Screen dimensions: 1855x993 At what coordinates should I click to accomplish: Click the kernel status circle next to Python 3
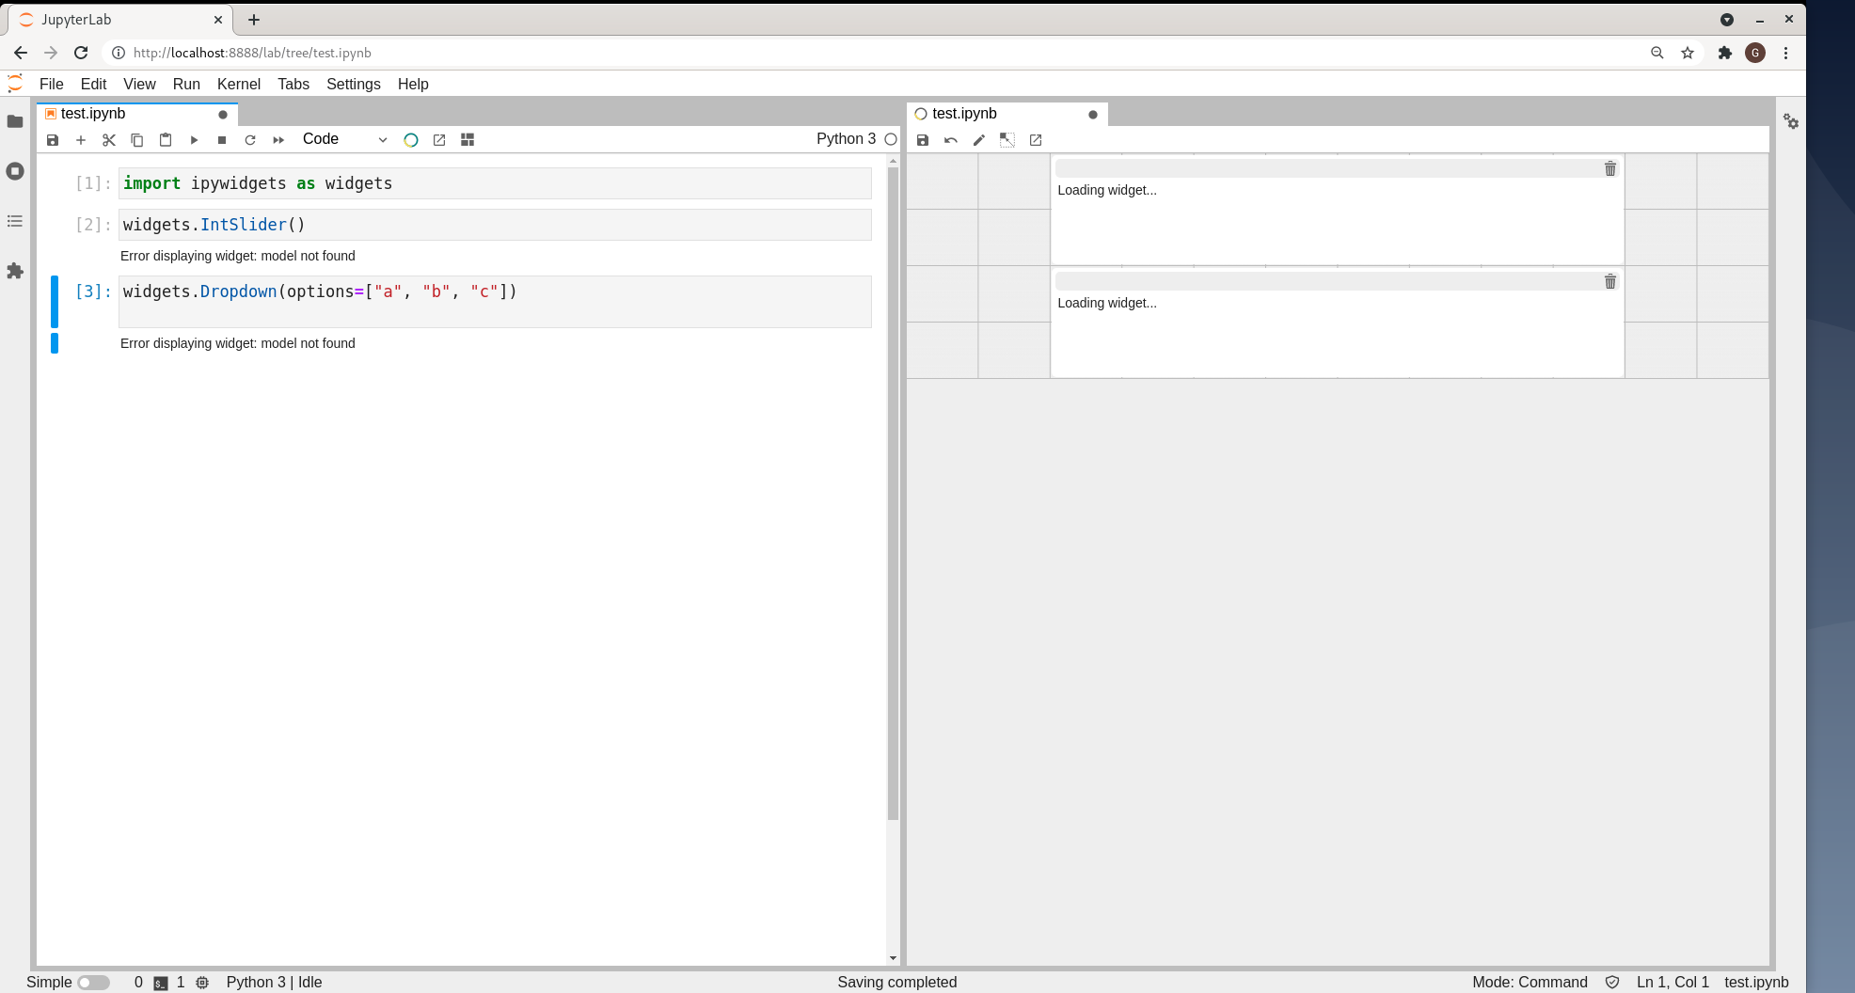tap(891, 138)
